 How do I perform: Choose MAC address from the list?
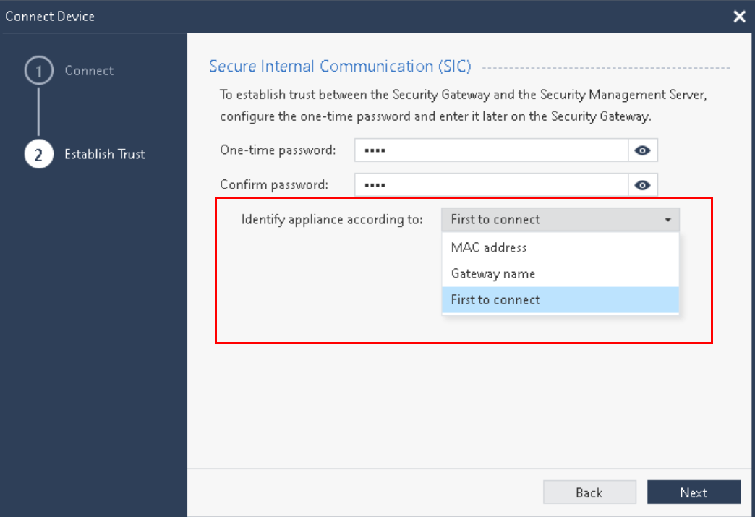click(560, 247)
